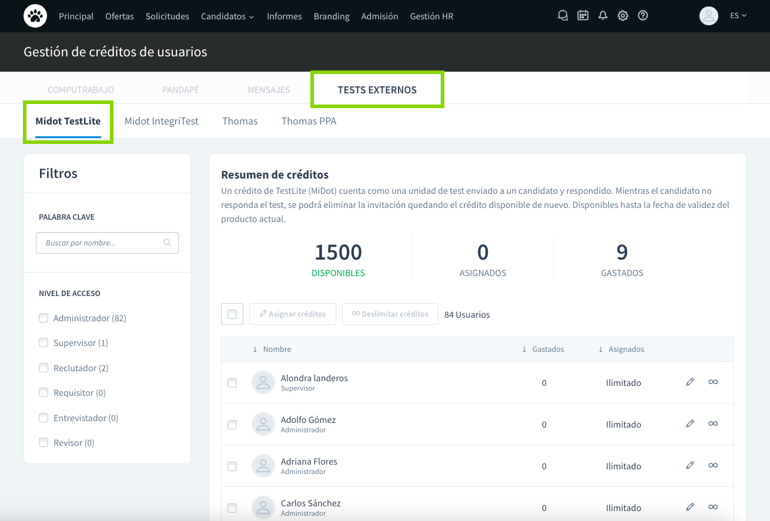The height and width of the screenshot is (521, 770).
Task: Open settings gear icon
Action: pyautogui.click(x=622, y=16)
